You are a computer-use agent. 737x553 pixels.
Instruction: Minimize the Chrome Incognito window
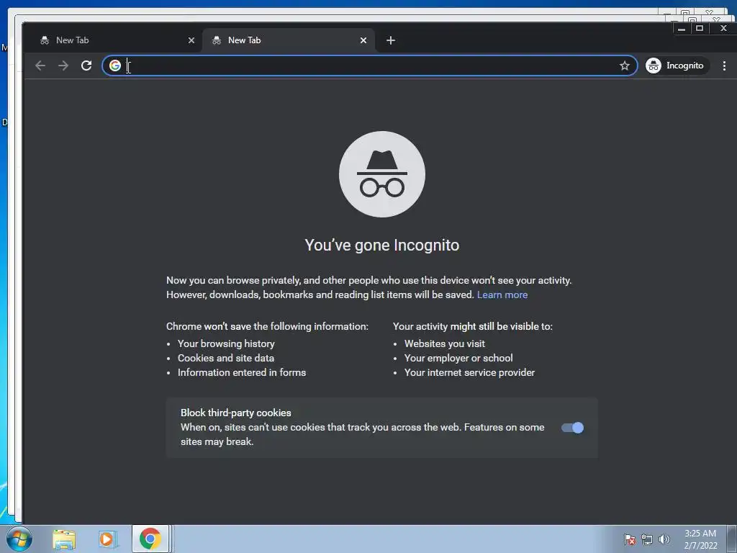point(682,29)
